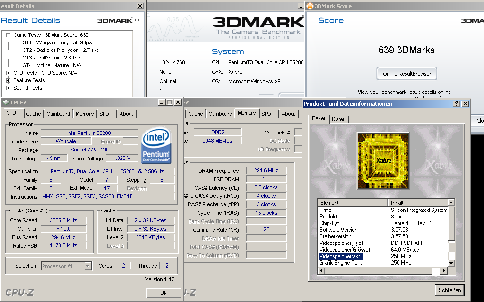Click the DRAM Frequency value 294.6 MHz
The height and width of the screenshot is (302, 484).
pyautogui.click(x=266, y=170)
